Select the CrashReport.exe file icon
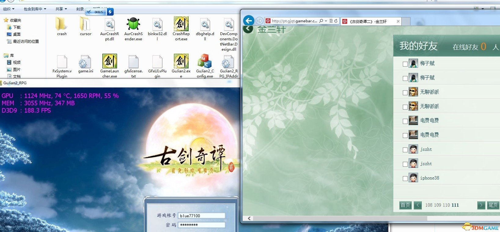This screenshot has height=232, width=500. (x=181, y=24)
